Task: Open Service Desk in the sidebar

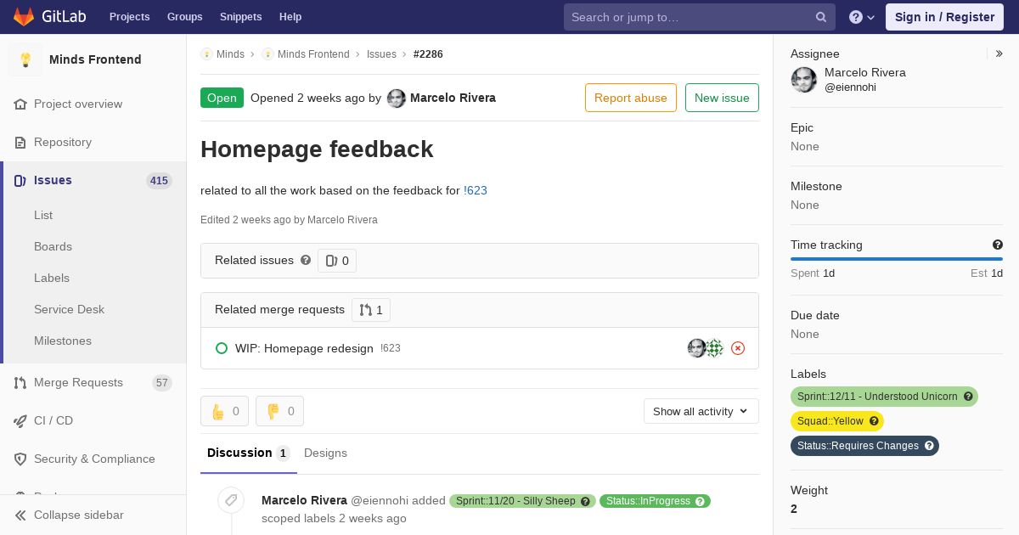Action: coord(69,309)
